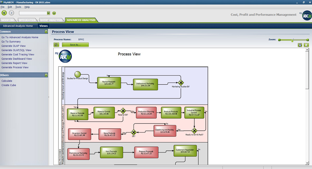Collapse the Common panel section
Screen dimensions: 312x169
click(46, 31)
